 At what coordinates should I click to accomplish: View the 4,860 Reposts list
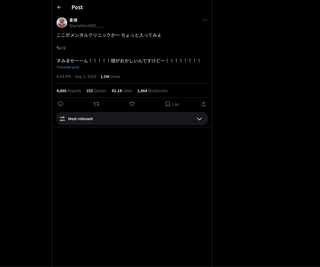click(69, 91)
